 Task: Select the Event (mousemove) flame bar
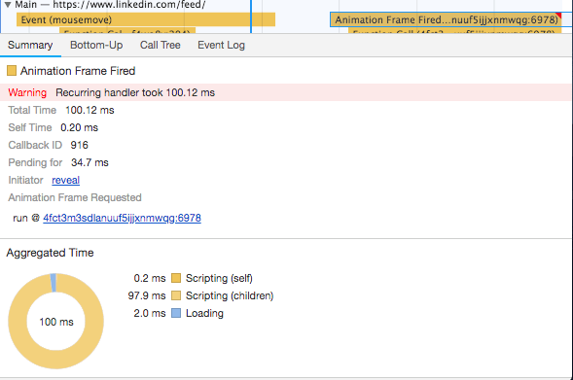click(146, 19)
